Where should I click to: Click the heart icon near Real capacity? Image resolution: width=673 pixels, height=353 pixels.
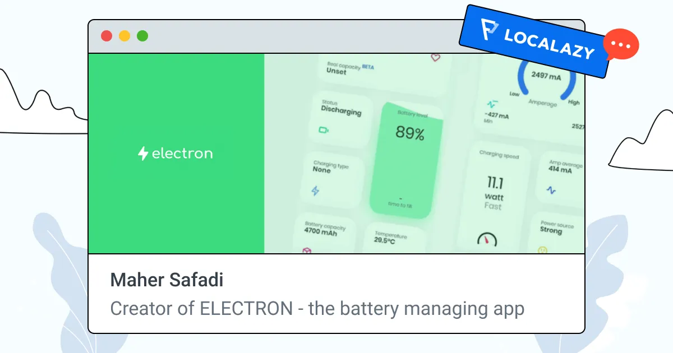pyautogui.click(x=435, y=58)
